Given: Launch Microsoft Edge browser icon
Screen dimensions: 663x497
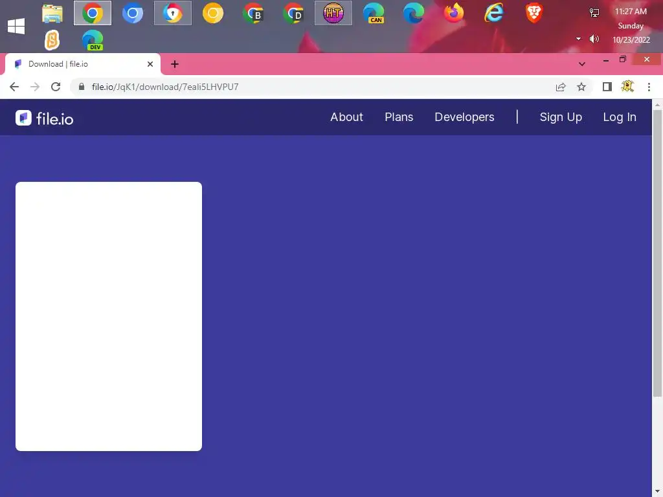Looking at the screenshot, I should (x=414, y=13).
